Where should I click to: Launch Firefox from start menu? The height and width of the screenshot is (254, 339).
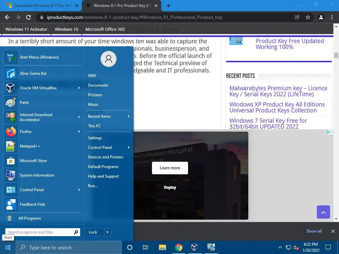pos(11,132)
